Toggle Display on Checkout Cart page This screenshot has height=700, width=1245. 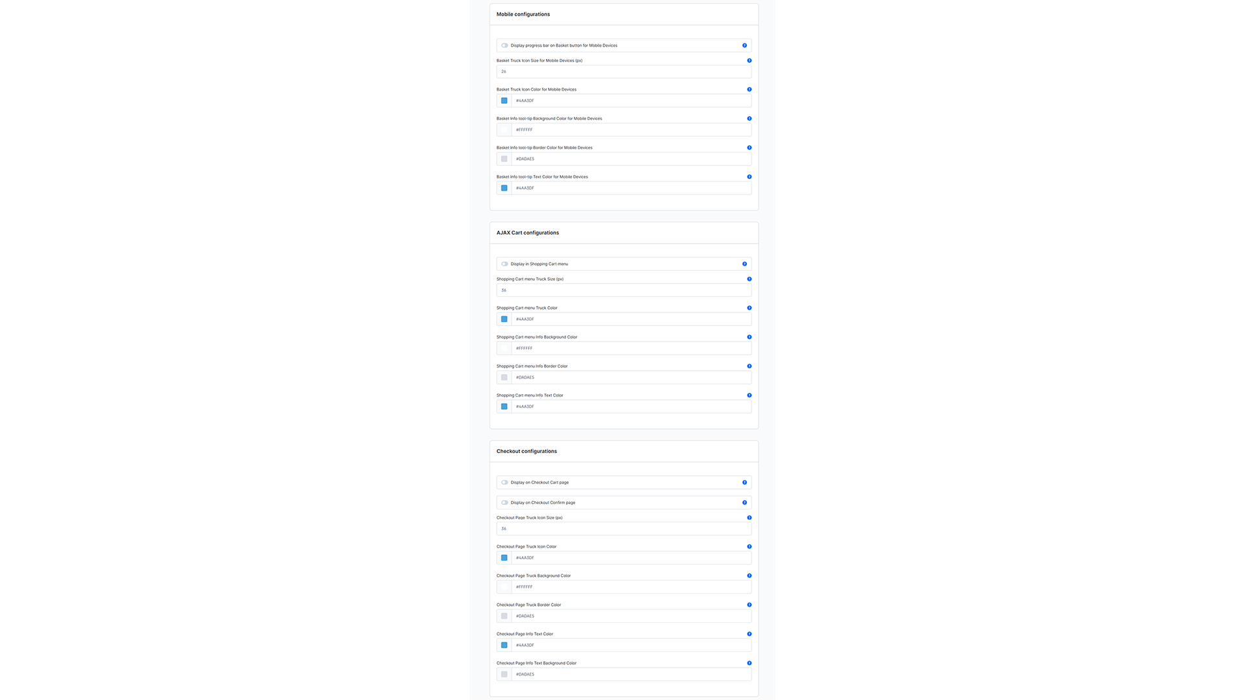pos(504,482)
